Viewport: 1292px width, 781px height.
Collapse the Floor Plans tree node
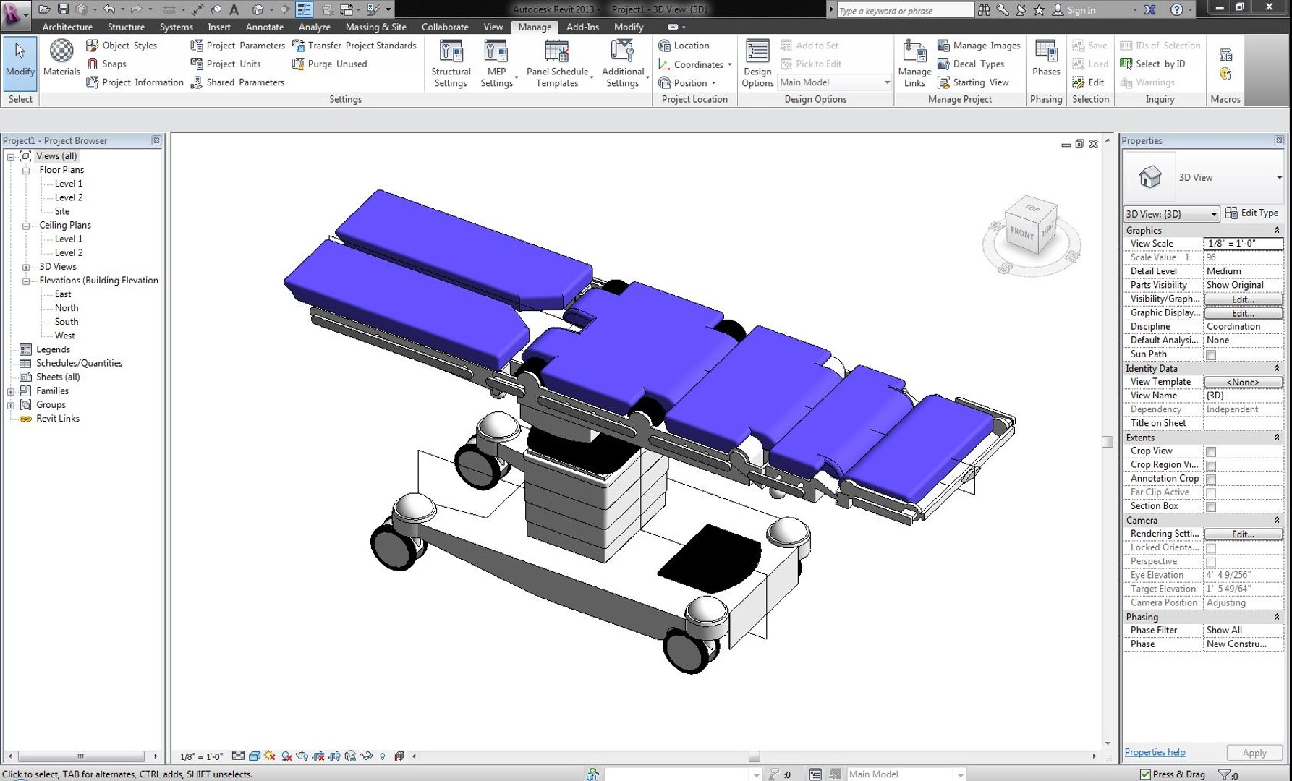point(26,171)
